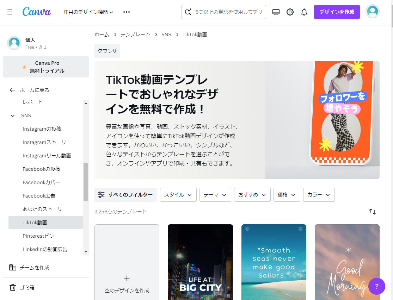Image resolution: width=393 pixels, height=300 pixels.
Task: Select Facebook広告 in sidebar
Action: (x=45, y=196)
